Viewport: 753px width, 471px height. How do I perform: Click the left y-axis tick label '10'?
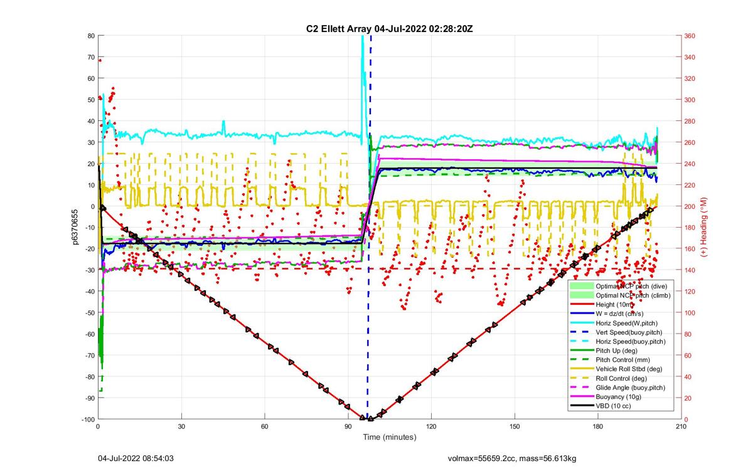pyautogui.click(x=90, y=185)
